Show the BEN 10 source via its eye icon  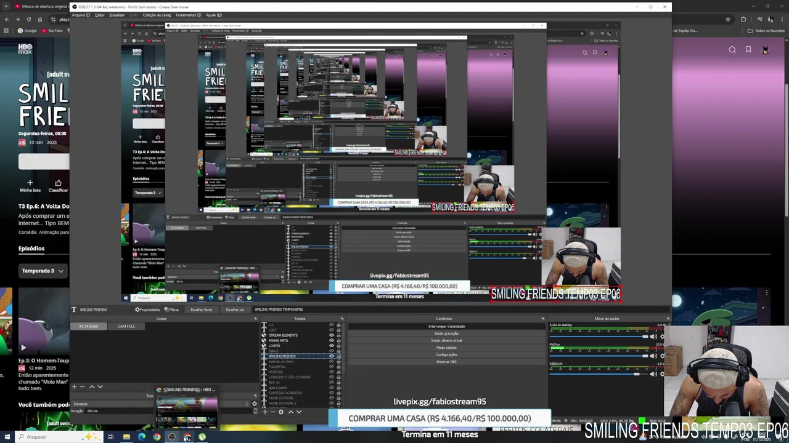coord(332,382)
